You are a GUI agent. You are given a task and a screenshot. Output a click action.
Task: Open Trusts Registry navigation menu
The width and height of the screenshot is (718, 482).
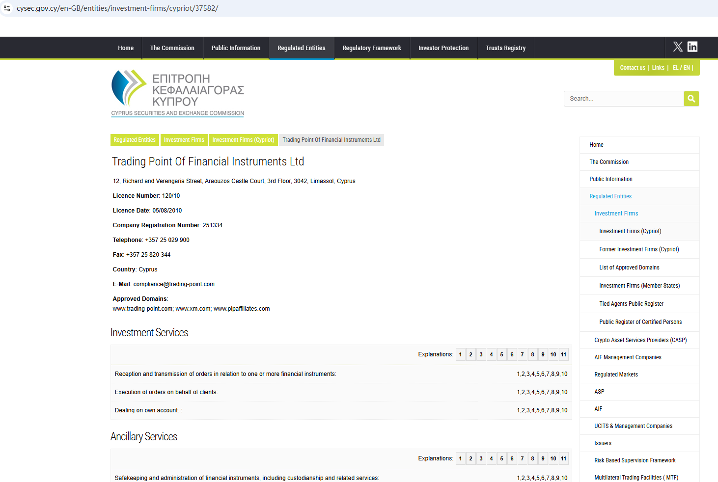(506, 48)
